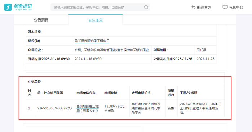Select the 工期/交货期 column header
Screen dimensions: 252x132
pyautogui.click(x=201, y=93)
